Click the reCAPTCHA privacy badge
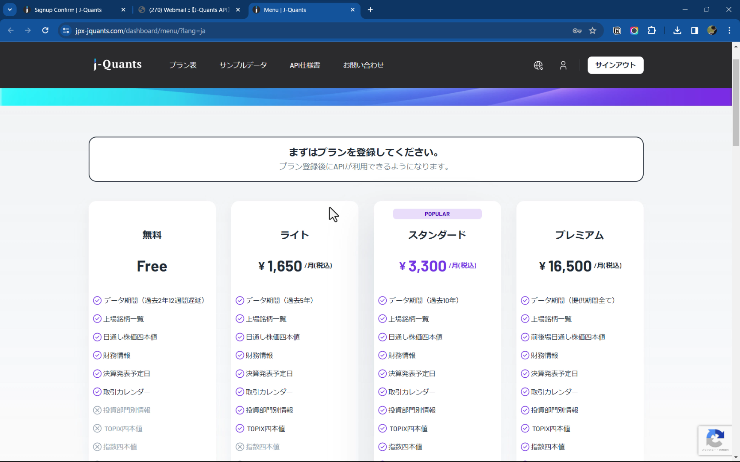This screenshot has width=740, height=462. (x=715, y=440)
